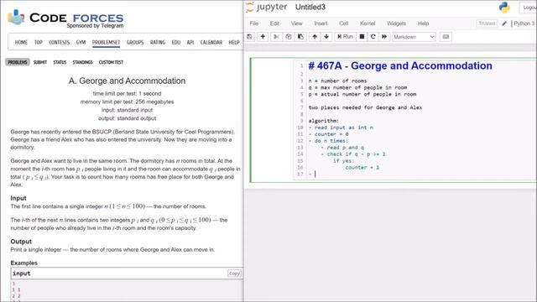Paste cells below icon in Jupyter toolbar
This screenshot has height=302, width=537.
click(300, 37)
